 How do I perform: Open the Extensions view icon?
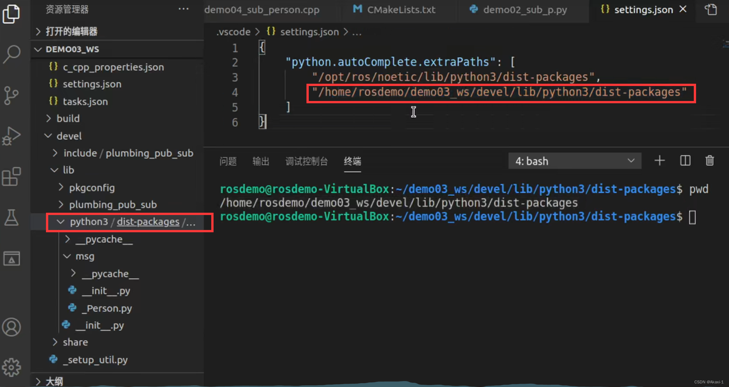click(x=11, y=177)
